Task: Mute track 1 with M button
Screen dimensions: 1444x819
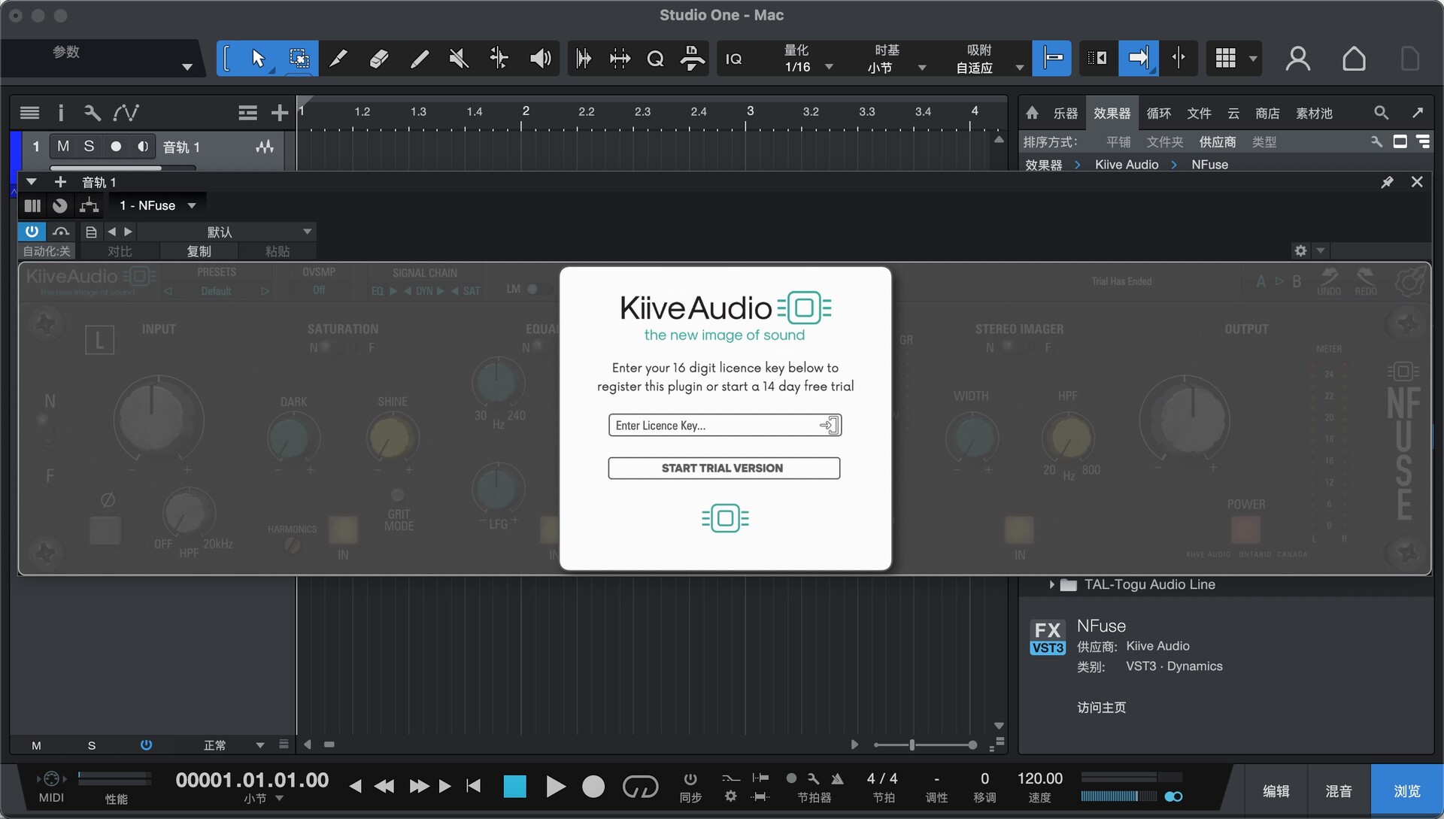Action: 63,147
